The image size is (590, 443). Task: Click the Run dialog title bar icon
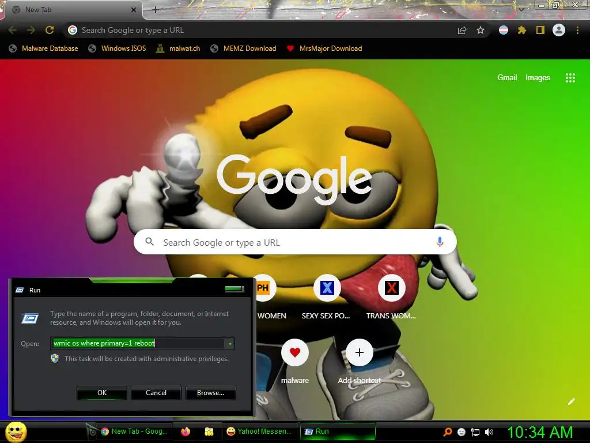coord(20,290)
